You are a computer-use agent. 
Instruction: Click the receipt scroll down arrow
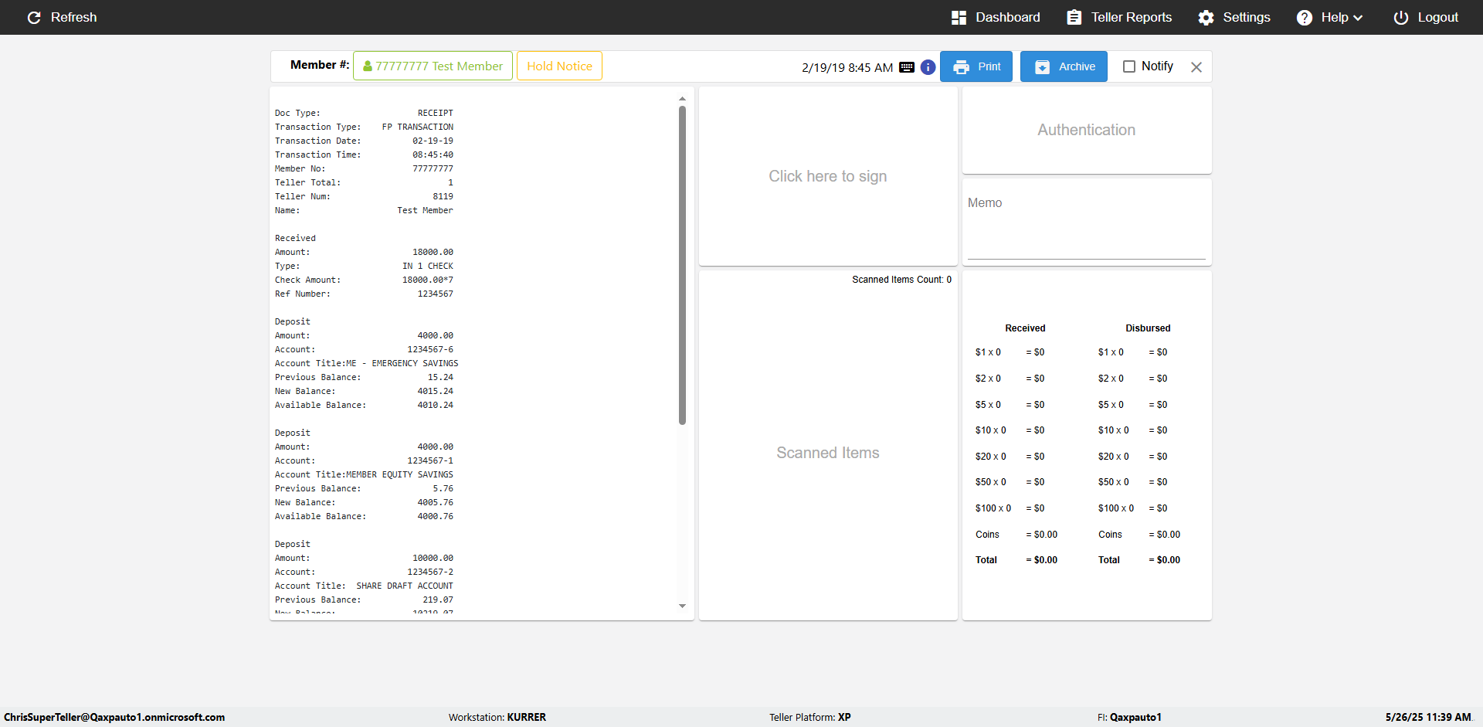click(682, 606)
